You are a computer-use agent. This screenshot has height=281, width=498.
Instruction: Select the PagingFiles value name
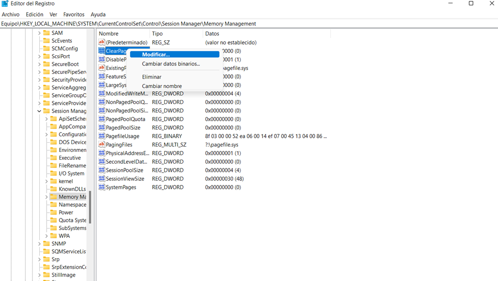pyautogui.click(x=119, y=145)
